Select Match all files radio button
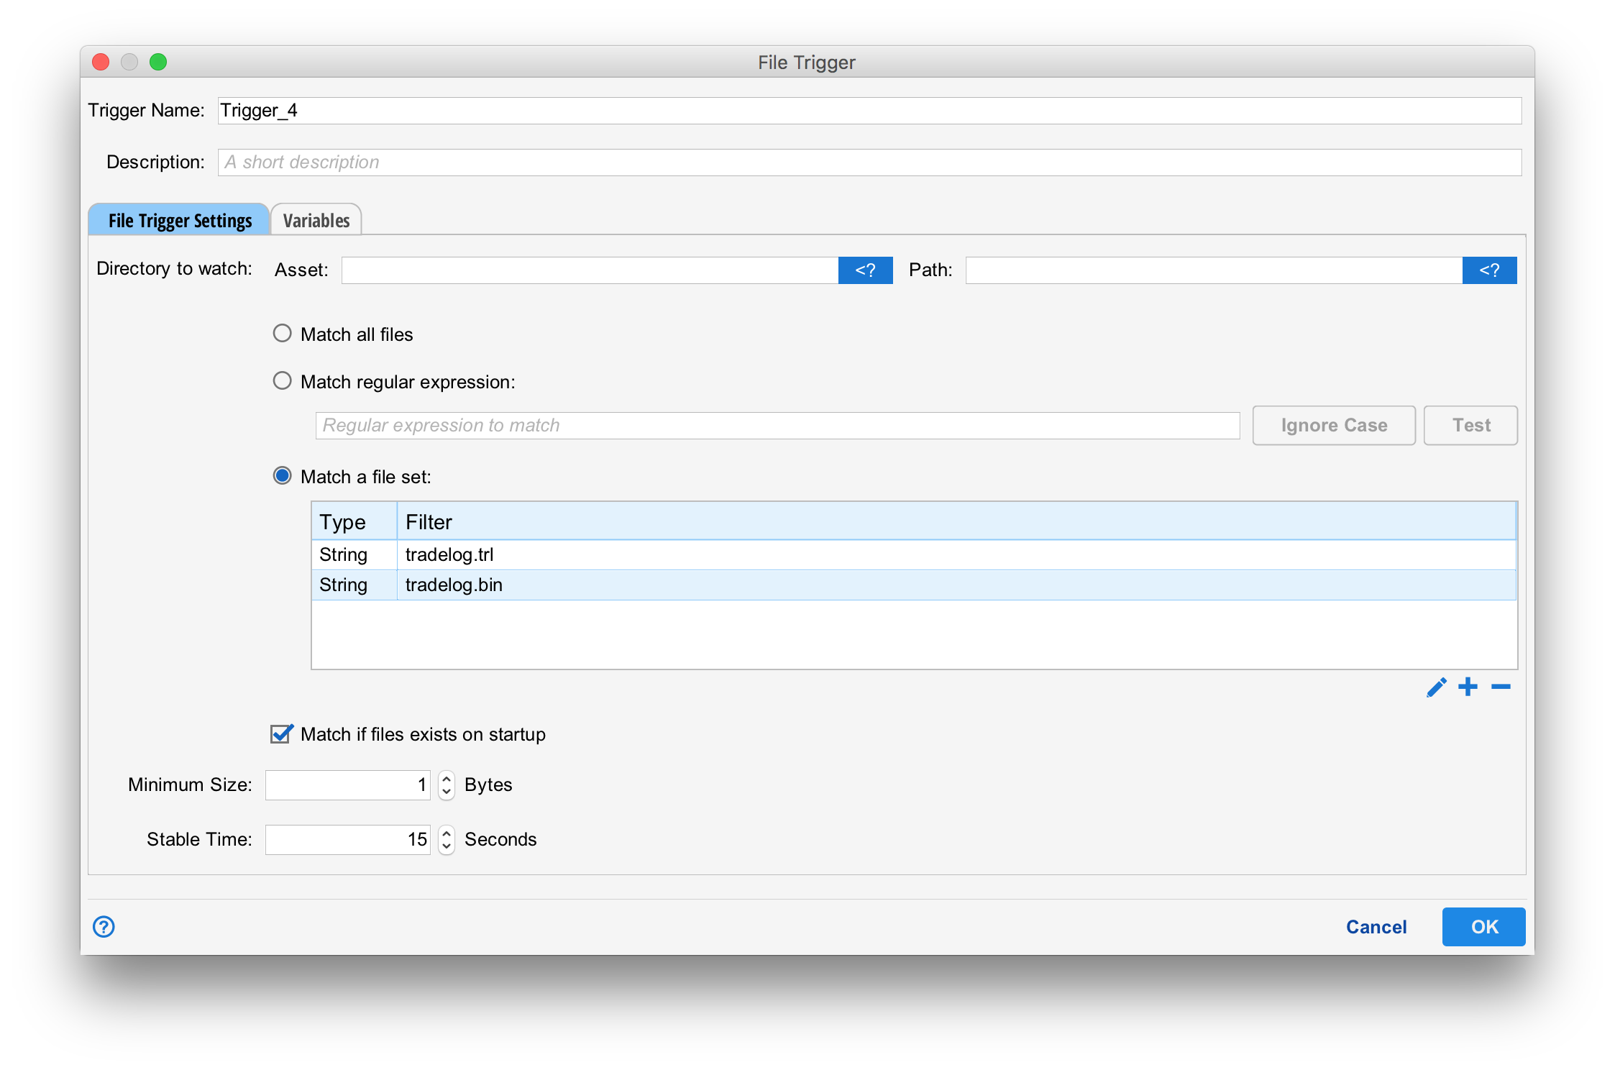The height and width of the screenshot is (1070, 1615). point(283,334)
